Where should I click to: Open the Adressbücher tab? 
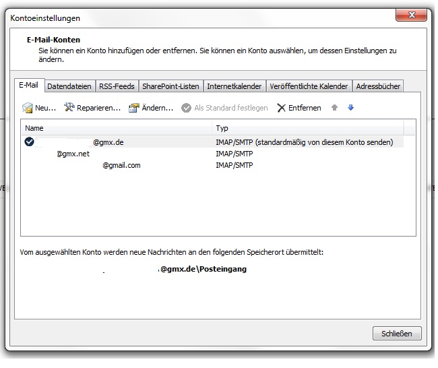[378, 86]
